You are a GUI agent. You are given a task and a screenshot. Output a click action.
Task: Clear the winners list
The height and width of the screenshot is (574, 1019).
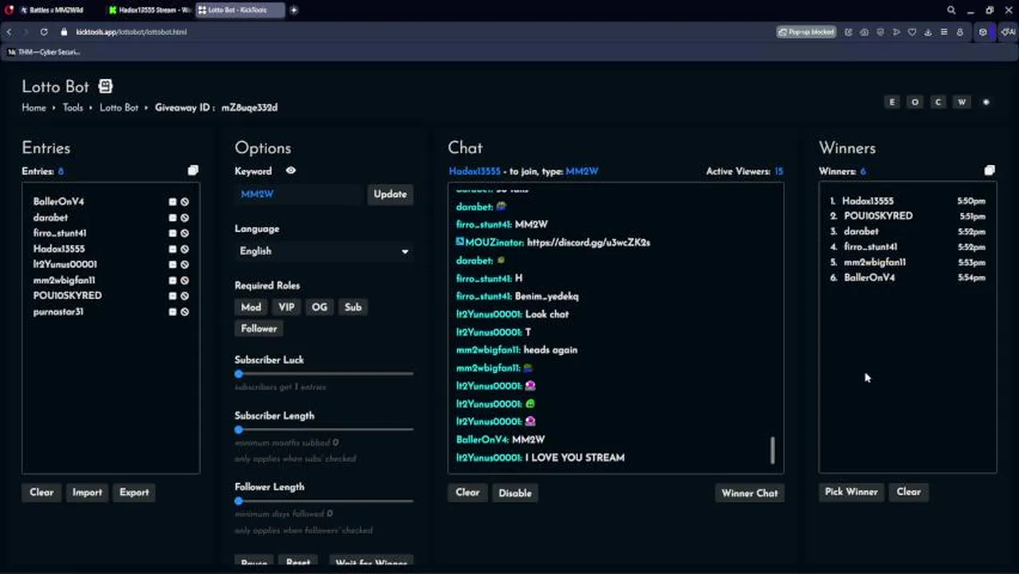pos(908,492)
